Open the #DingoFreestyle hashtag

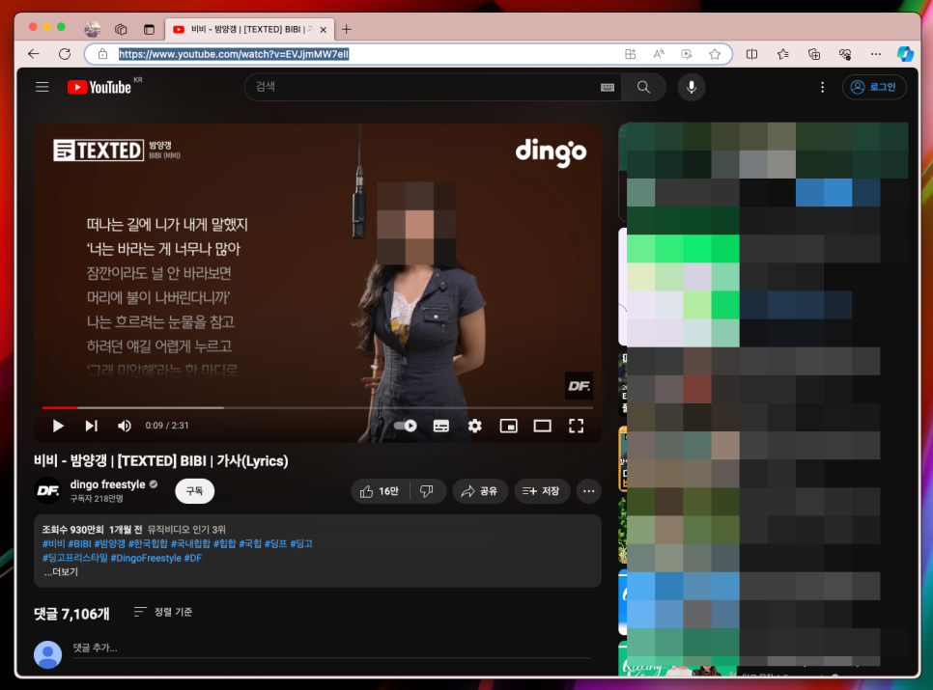click(146, 558)
